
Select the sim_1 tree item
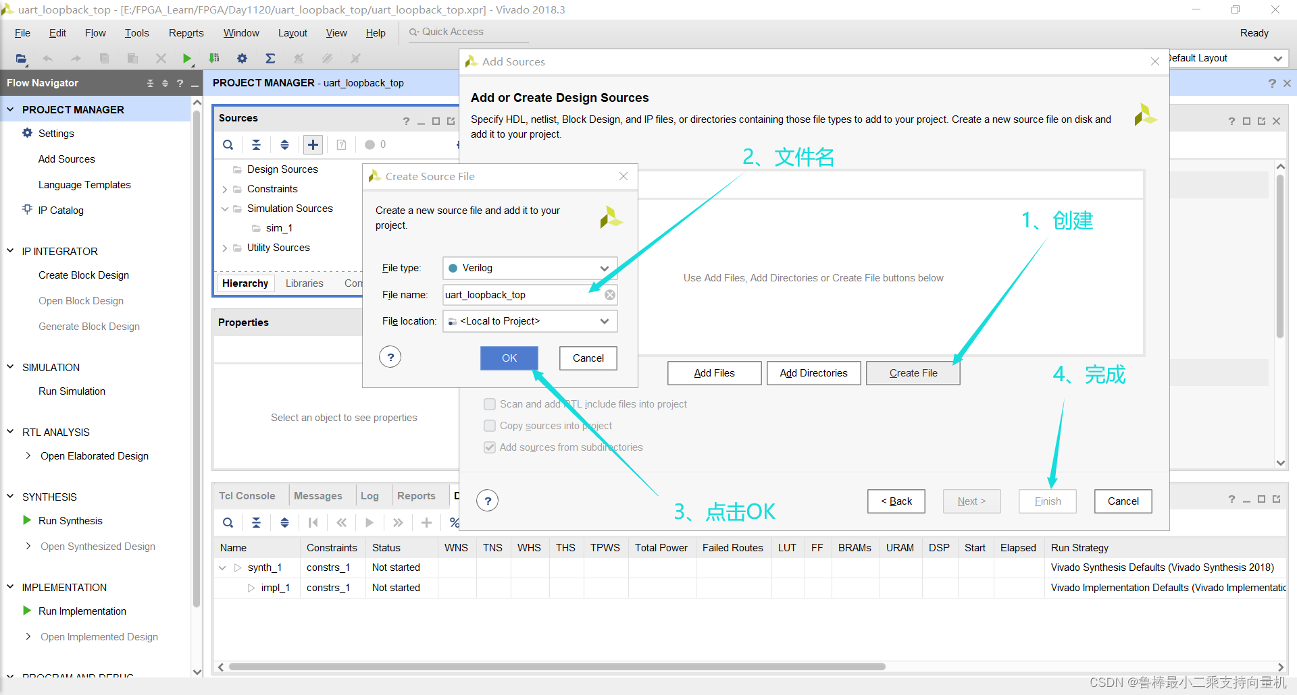tap(279, 228)
